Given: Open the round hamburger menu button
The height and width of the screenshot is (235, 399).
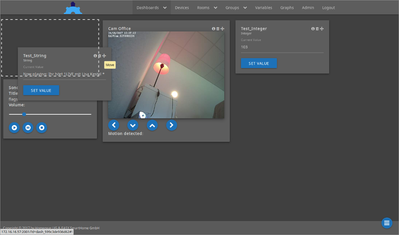Looking at the screenshot, I should point(387,223).
